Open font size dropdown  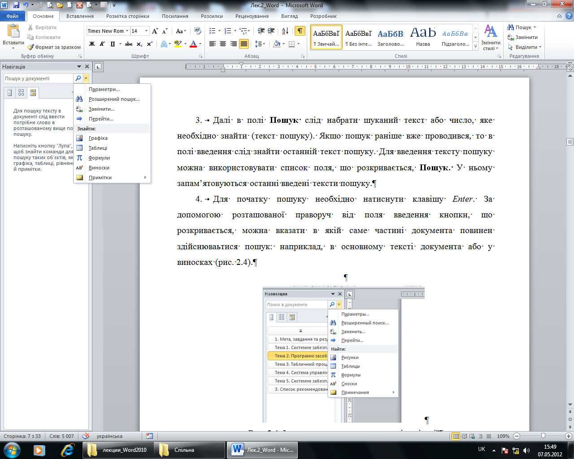(x=146, y=31)
